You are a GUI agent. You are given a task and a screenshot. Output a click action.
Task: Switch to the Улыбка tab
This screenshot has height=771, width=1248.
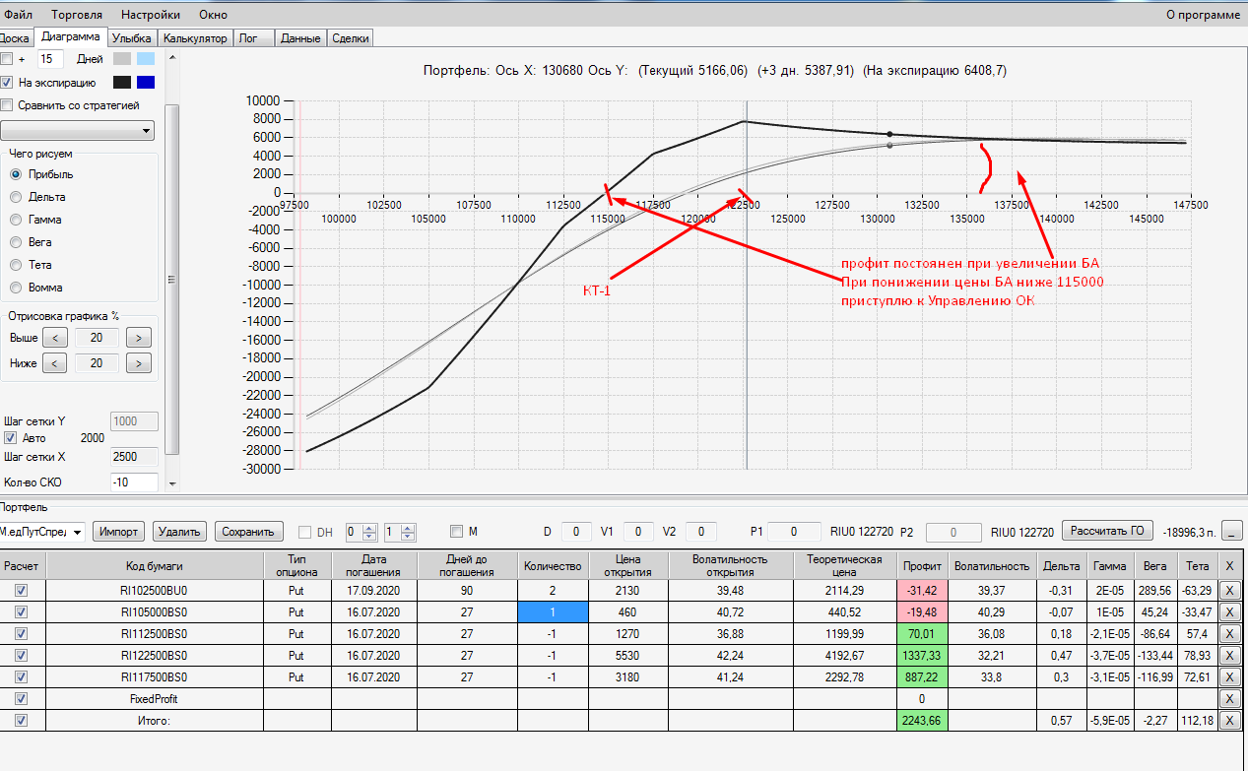132,38
